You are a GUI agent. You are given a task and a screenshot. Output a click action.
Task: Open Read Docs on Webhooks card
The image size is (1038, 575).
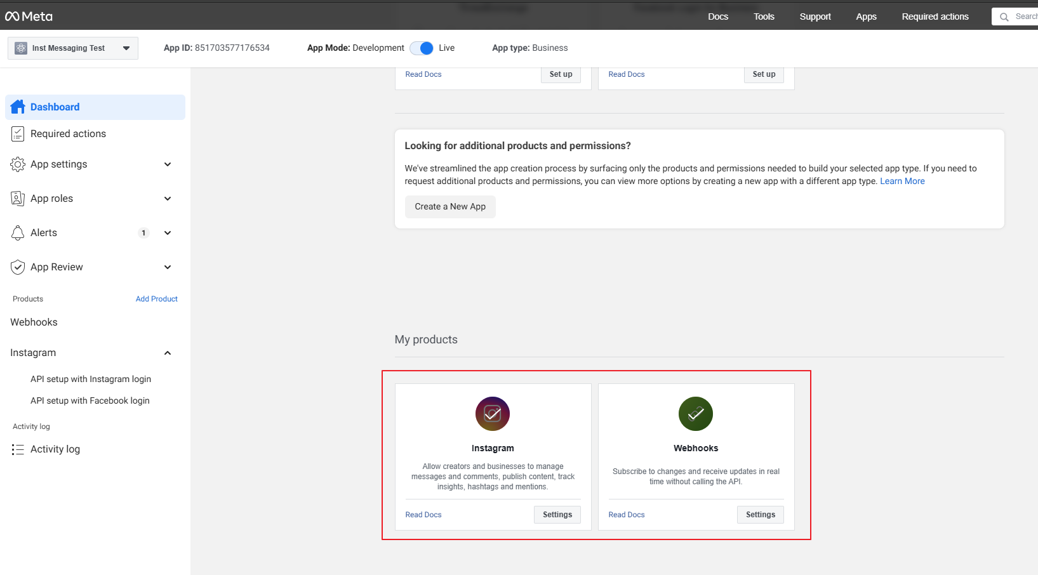click(x=627, y=515)
